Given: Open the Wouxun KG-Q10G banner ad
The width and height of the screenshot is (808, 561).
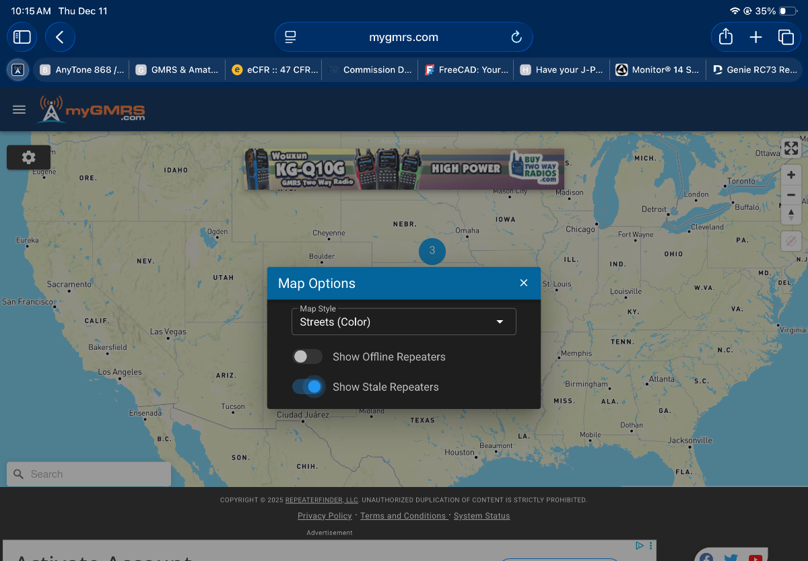Looking at the screenshot, I should (404, 169).
